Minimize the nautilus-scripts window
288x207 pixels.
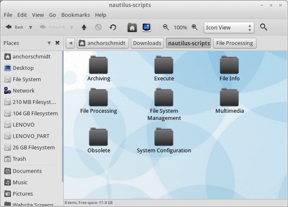coord(262,5)
